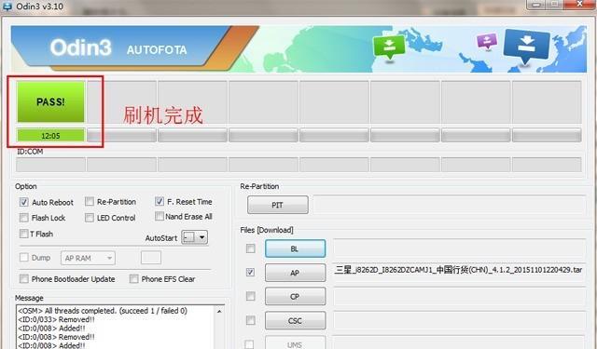The image size is (597, 349).
Task: Open the AutoStart dropdown
Action: point(195,237)
